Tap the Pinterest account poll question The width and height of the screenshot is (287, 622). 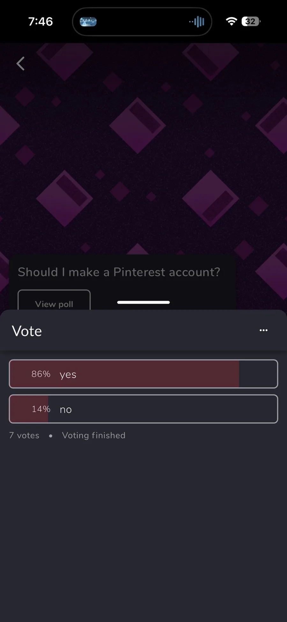tap(119, 272)
